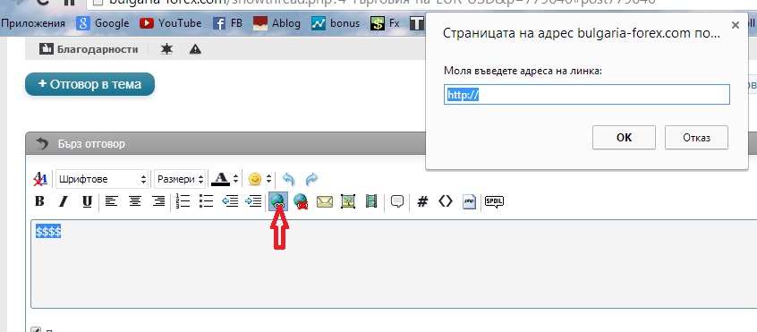Open the YouTube bookmark
Image resolution: width=757 pixels, height=332 pixels.
[170, 23]
